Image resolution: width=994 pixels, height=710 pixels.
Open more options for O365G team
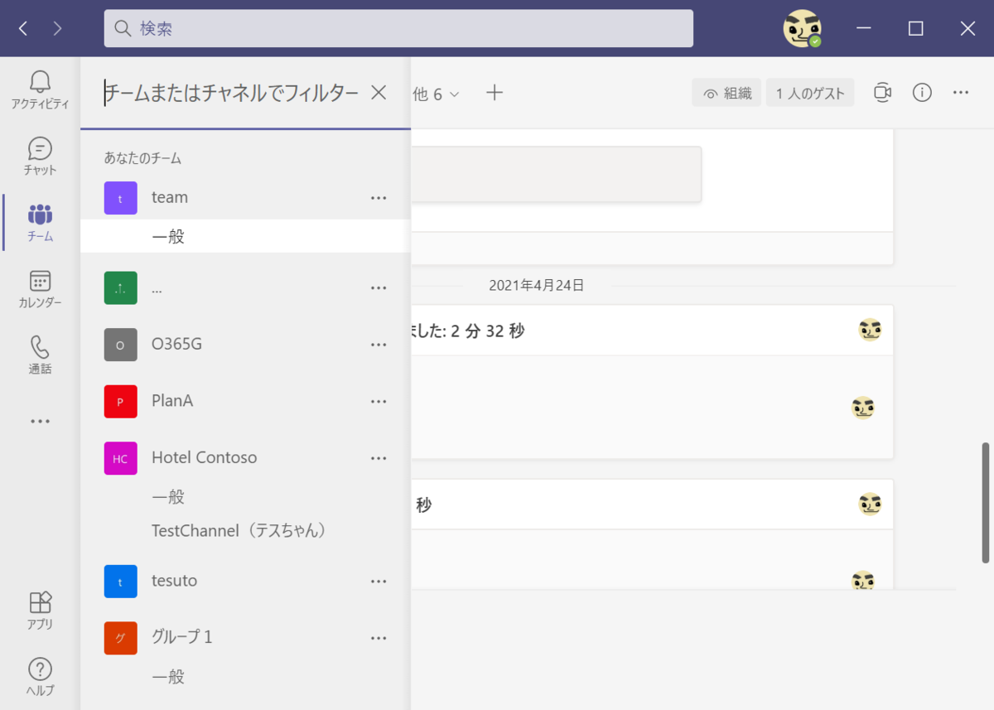379,345
